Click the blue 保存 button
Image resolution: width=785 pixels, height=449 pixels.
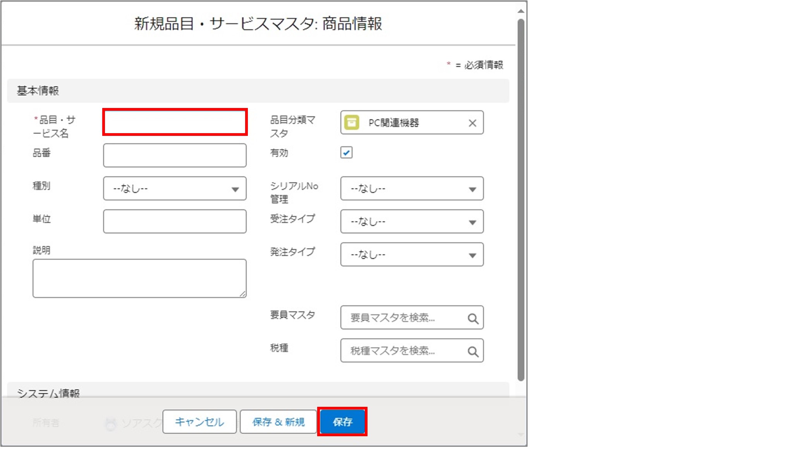tap(342, 422)
